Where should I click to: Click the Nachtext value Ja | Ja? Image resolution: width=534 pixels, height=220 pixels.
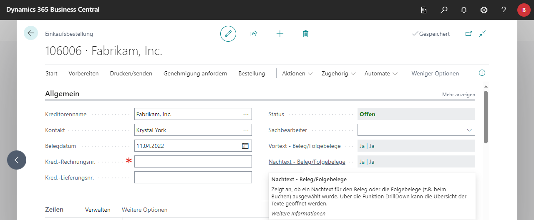click(x=367, y=162)
